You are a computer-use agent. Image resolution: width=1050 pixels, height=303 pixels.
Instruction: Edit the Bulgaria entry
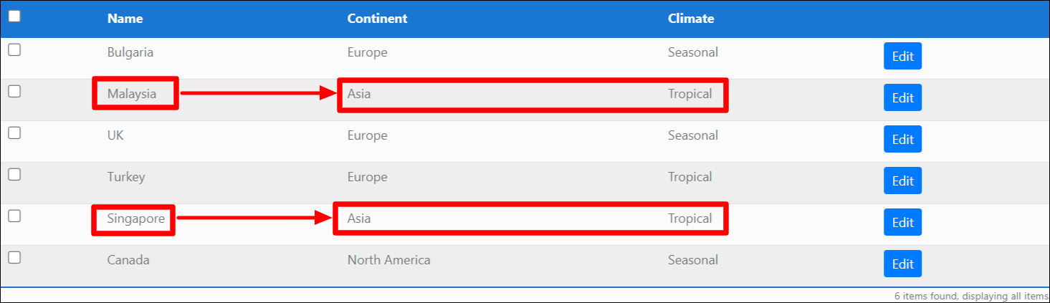(x=902, y=56)
